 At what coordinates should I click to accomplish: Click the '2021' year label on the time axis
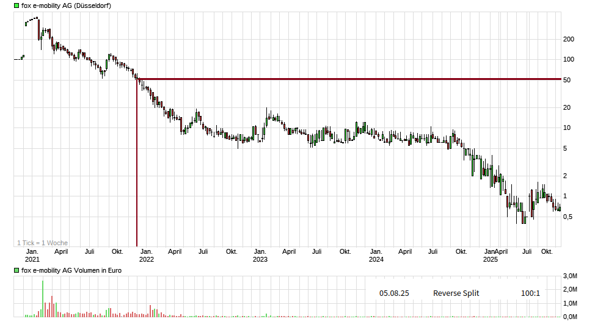point(32,259)
